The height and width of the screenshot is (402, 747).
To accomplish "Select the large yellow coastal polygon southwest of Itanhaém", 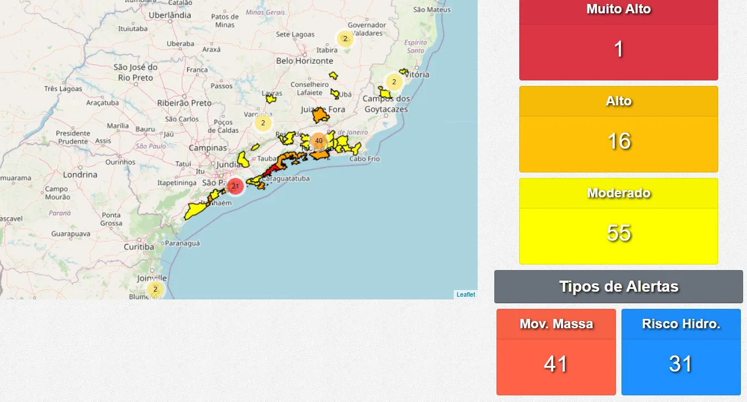I will coord(195,211).
